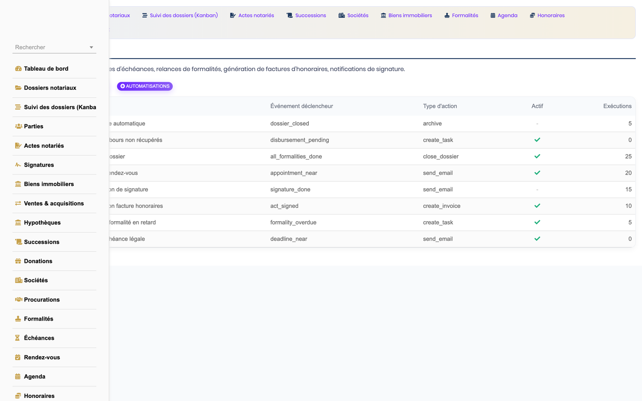The image size is (642, 401).
Task: Click executions value 25 cell
Action: [x=628, y=156]
